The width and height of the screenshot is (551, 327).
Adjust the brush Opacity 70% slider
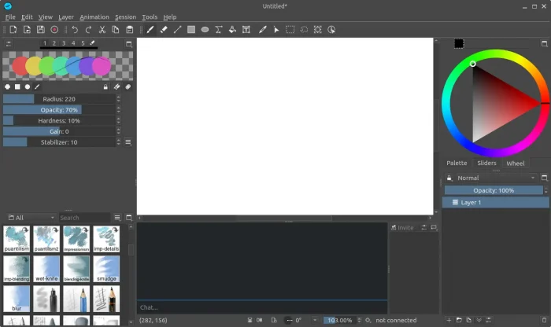click(60, 110)
